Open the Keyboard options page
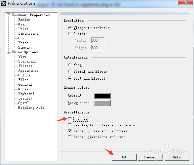Viewport: 194px width, 165px height. point(26,94)
